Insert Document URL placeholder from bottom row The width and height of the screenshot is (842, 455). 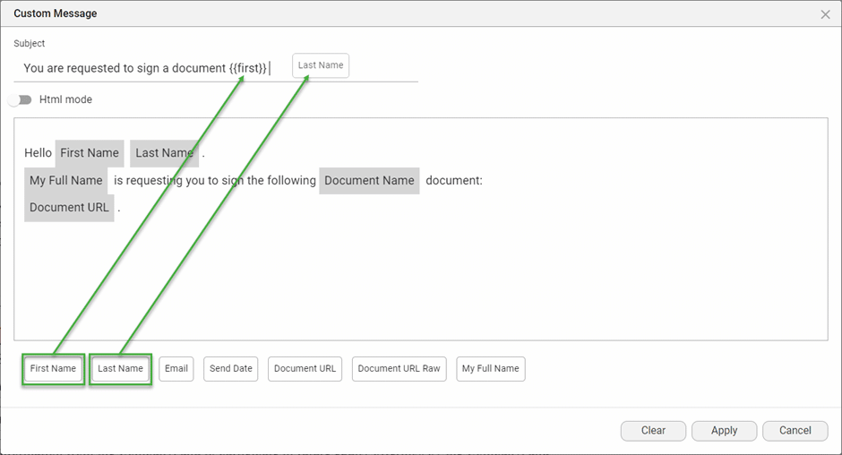305,369
